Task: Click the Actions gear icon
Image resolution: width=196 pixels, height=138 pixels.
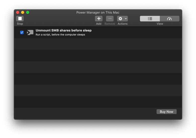Action: point(120,19)
